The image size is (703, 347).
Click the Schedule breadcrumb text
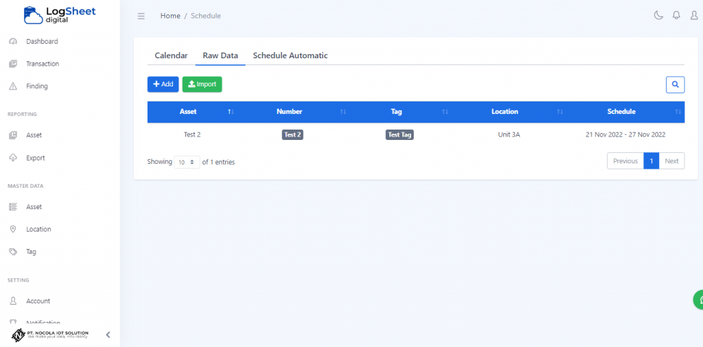point(206,16)
